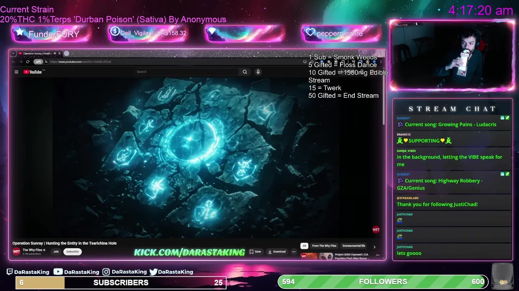Click 'Current song: Growing Pains - Ludacris' message
The image size is (519, 291).
pos(450,124)
